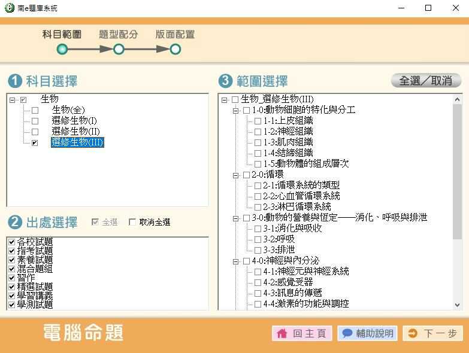469x353 pixels.
Task: Check the 生物_選修生物(III) range checkbox
Action: 235,100
